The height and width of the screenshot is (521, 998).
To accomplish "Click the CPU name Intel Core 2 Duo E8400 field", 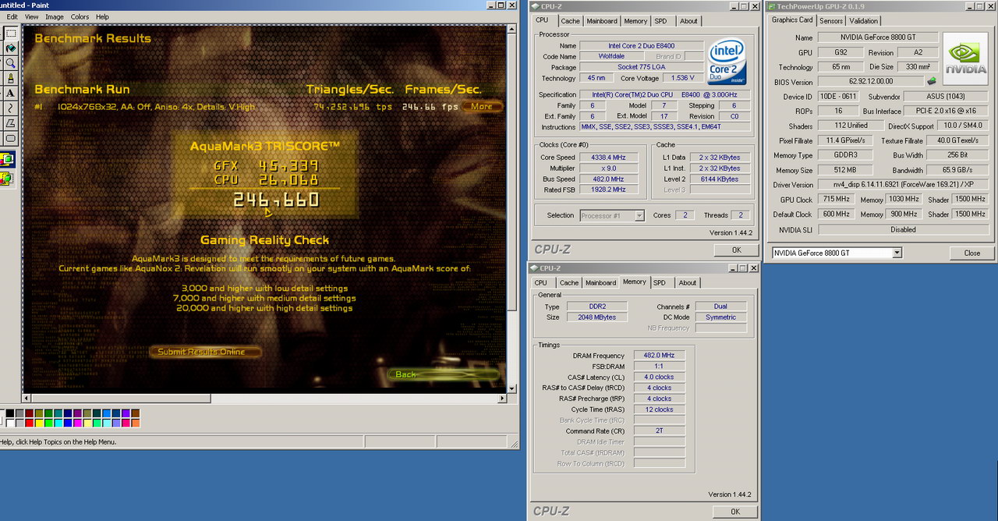I will [x=641, y=45].
